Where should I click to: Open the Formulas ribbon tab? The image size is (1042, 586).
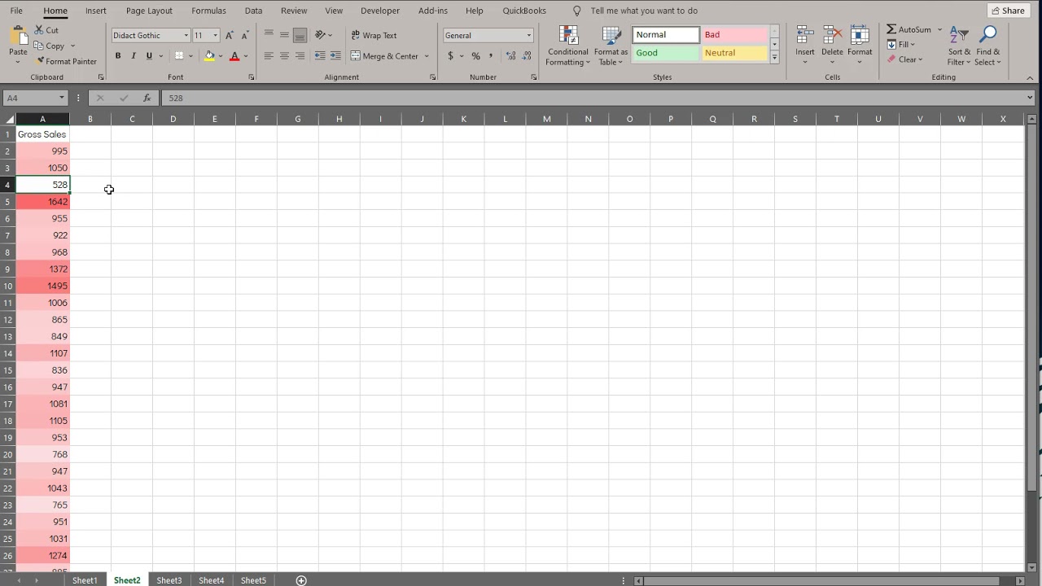pos(208,11)
